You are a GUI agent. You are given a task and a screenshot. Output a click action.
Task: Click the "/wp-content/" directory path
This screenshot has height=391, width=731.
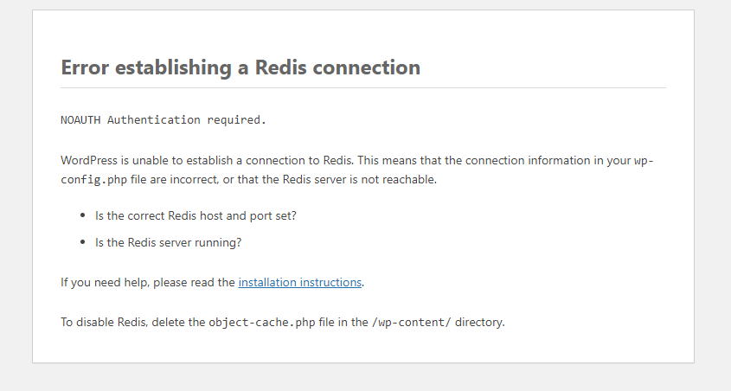411,322
